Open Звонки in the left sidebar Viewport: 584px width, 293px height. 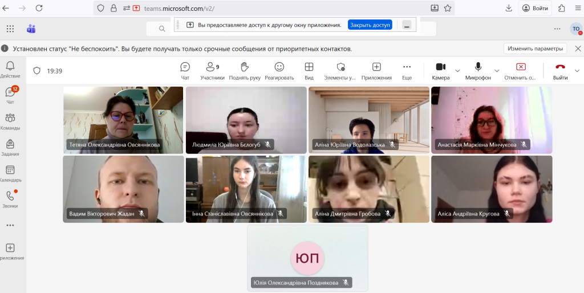[10, 199]
